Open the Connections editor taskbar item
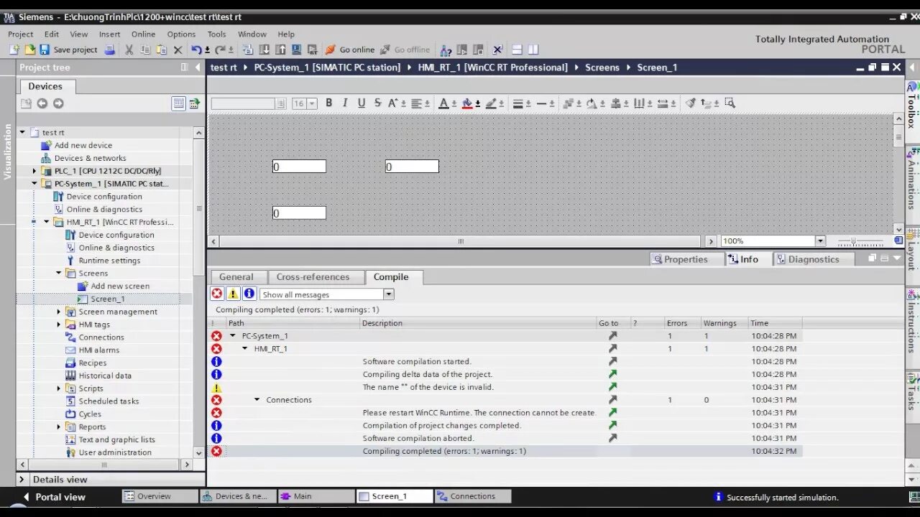Viewport: 920px width, 517px height. click(472, 496)
